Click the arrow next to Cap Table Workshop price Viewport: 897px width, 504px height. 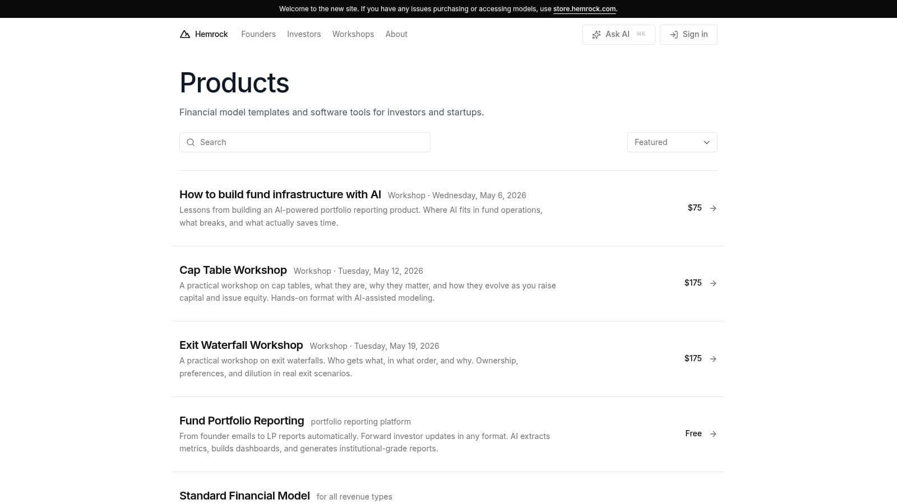[713, 283]
